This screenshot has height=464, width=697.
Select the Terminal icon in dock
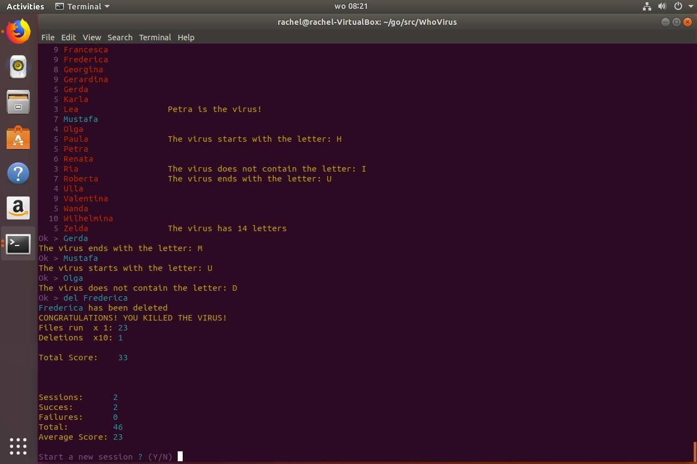click(18, 243)
